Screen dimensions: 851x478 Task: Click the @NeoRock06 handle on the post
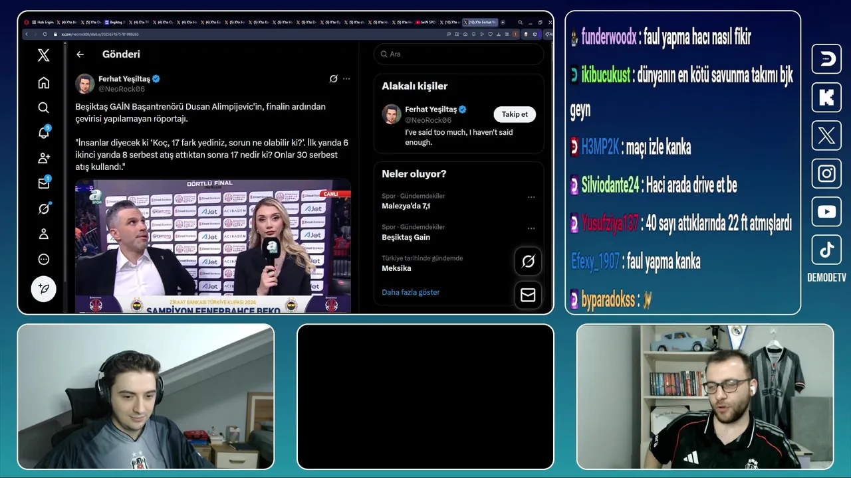(122, 89)
